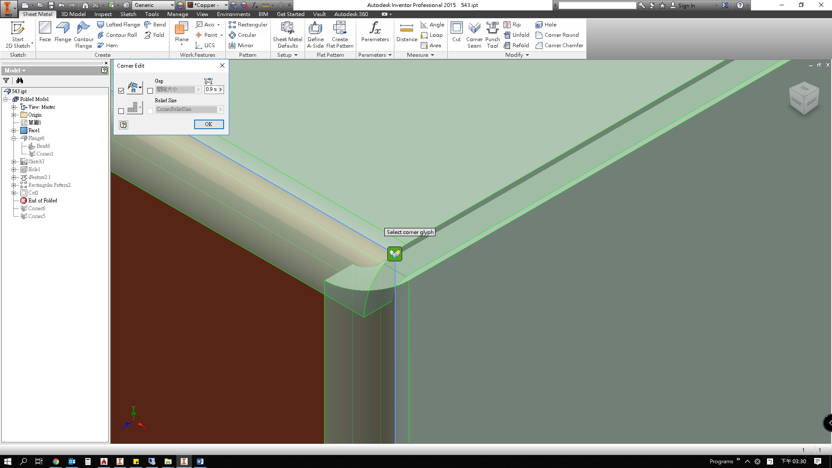Open the Copper material dropdown
The image size is (832, 468).
226,5
